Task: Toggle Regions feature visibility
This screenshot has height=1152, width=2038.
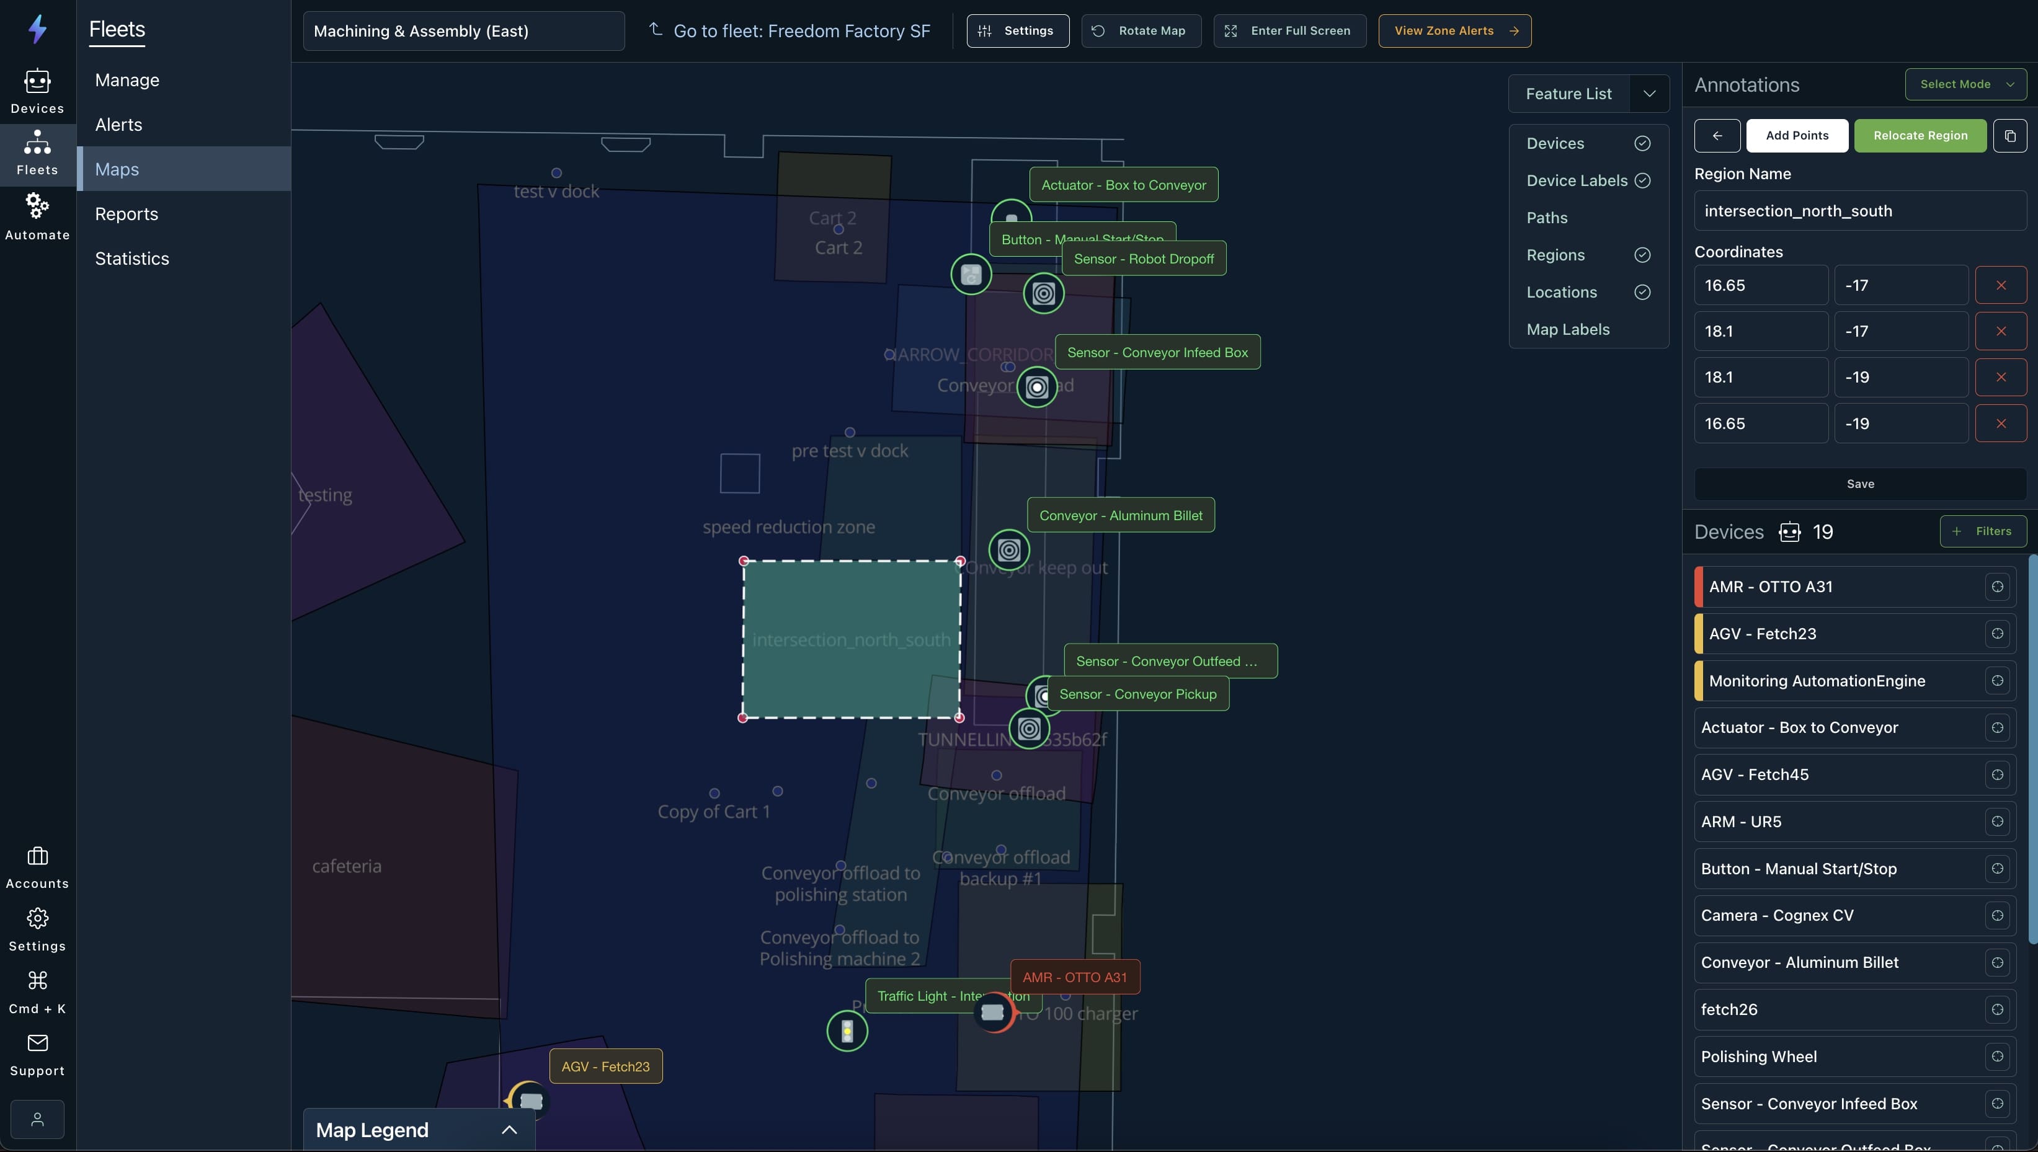Action: [1642, 255]
